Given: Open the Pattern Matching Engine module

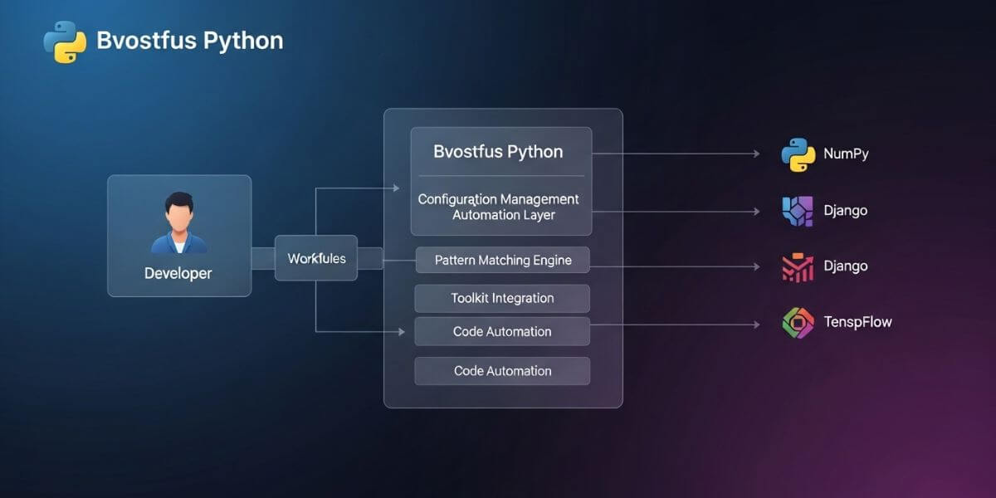Looking at the screenshot, I should (x=501, y=260).
